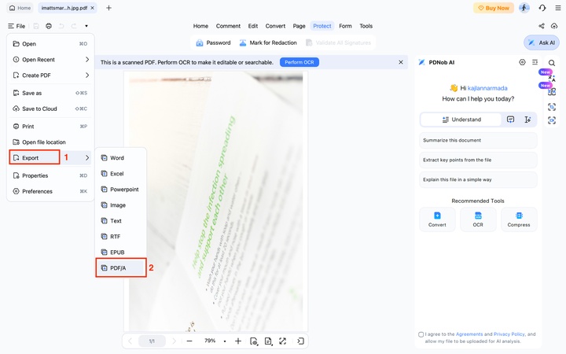The height and width of the screenshot is (354, 566).
Task: Export to RTF format
Action: 121,237
